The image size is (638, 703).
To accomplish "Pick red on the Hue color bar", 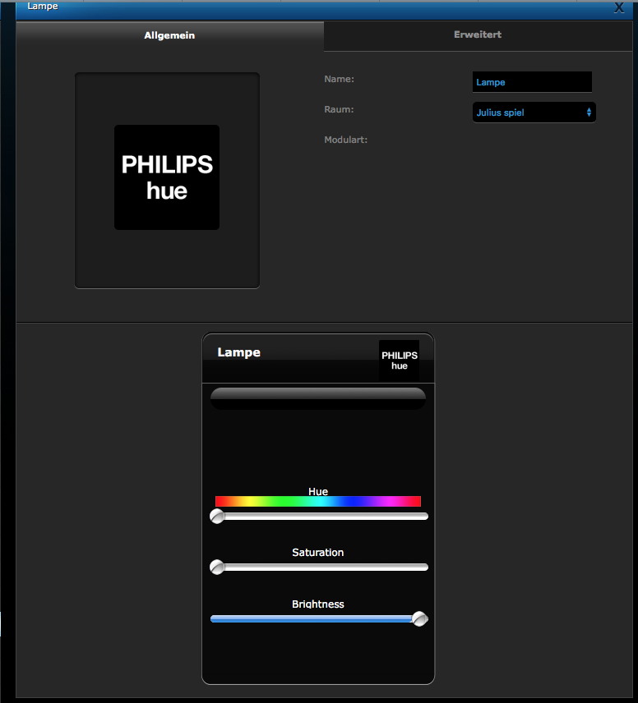I will point(219,501).
